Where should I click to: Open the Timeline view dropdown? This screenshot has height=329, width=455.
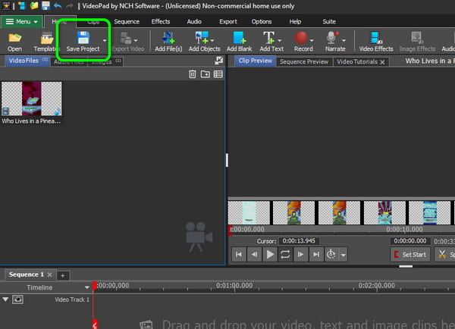(x=86, y=287)
